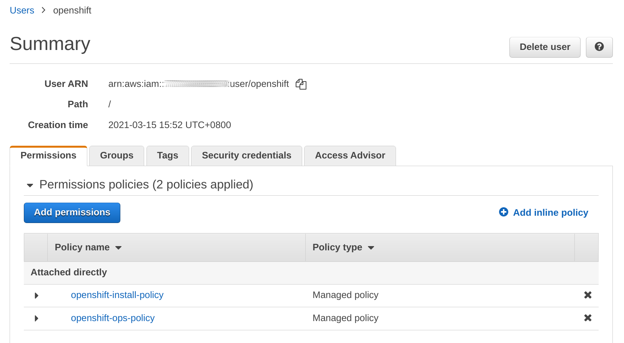The height and width of the screenshot is (343, 624).
Task: Copy the User ARN to clipboard
Action: [x=301, y=84]
